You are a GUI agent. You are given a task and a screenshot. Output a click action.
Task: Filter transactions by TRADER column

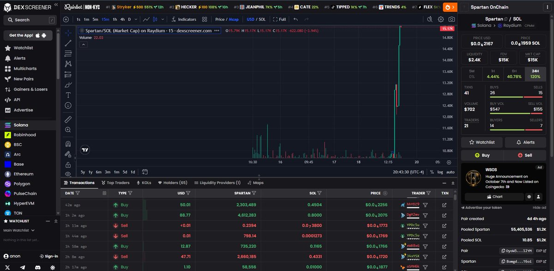click(429, 193)
